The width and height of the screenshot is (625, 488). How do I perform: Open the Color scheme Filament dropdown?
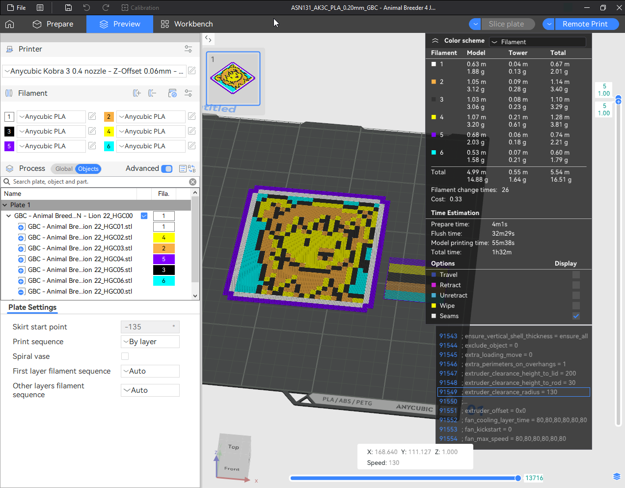[x=538, y=42]
